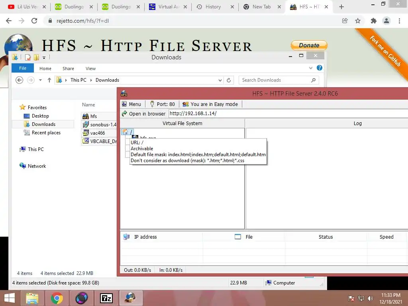Click 'Downloads' in the address breadcrumb

point(107,80)
